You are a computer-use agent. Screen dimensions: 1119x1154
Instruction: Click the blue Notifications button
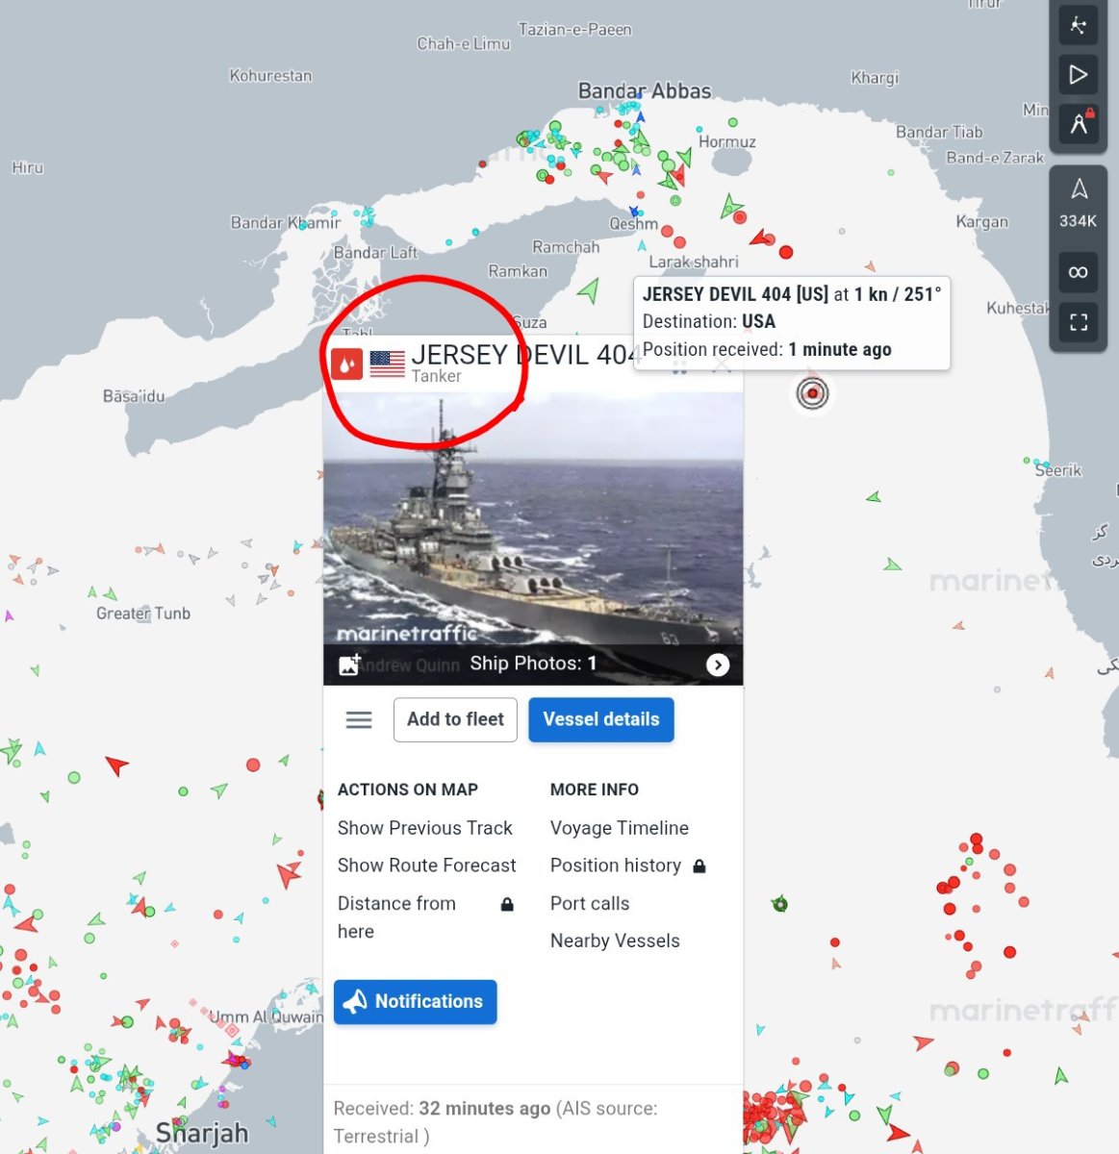pyautogui.click(x=416, y=1002)
